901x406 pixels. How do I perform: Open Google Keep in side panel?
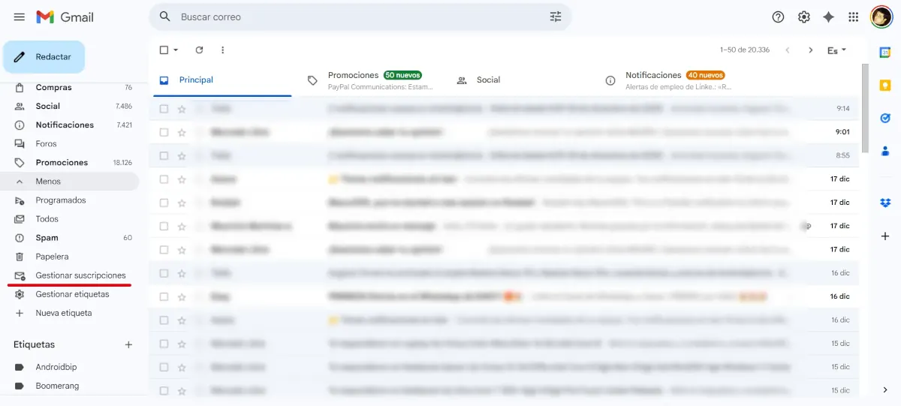(885, 85)
